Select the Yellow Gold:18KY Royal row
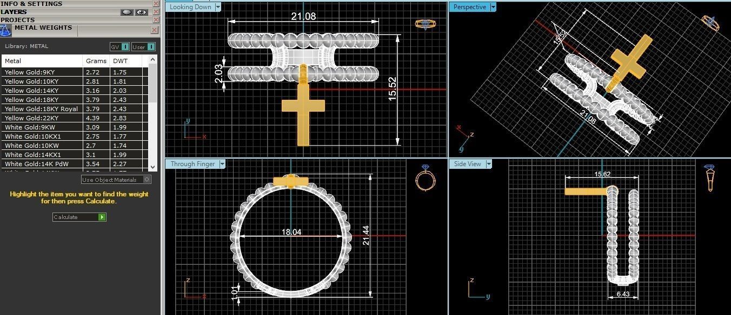Viewport: 731px width, 315px height. 75,108
